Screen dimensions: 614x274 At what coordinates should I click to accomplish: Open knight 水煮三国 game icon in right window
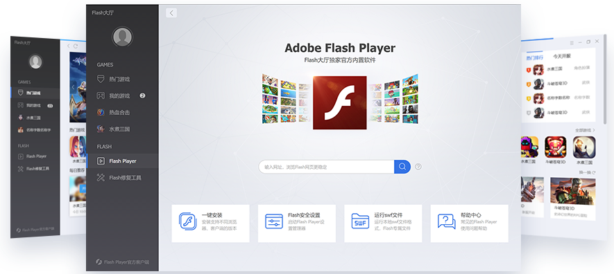(584, 147)
